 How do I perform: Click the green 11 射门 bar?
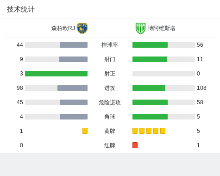point(150,59)
